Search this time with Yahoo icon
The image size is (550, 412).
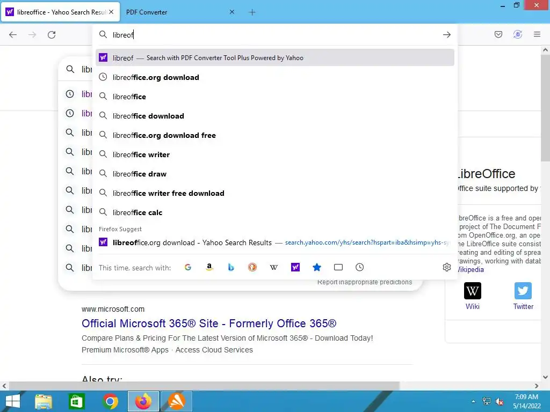coord(295,267)
